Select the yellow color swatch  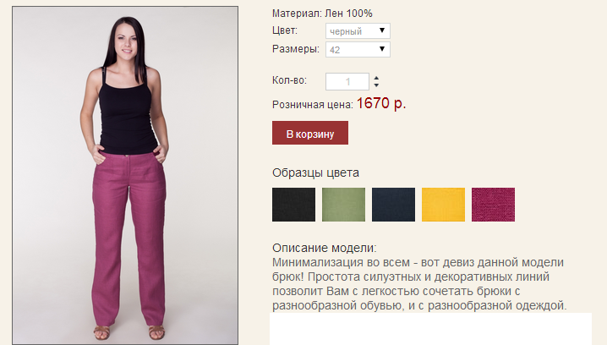pos(443,205)
